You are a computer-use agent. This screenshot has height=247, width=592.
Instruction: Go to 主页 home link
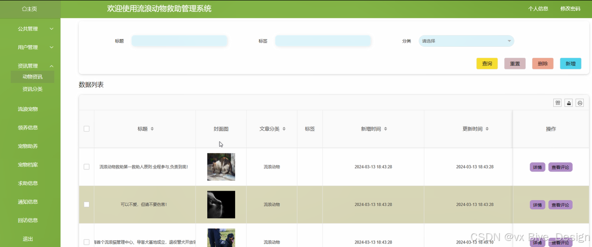pyautogui.click(x=30, y=9)
